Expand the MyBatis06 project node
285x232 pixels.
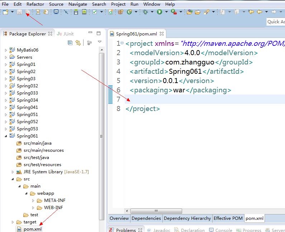(6, 50)
